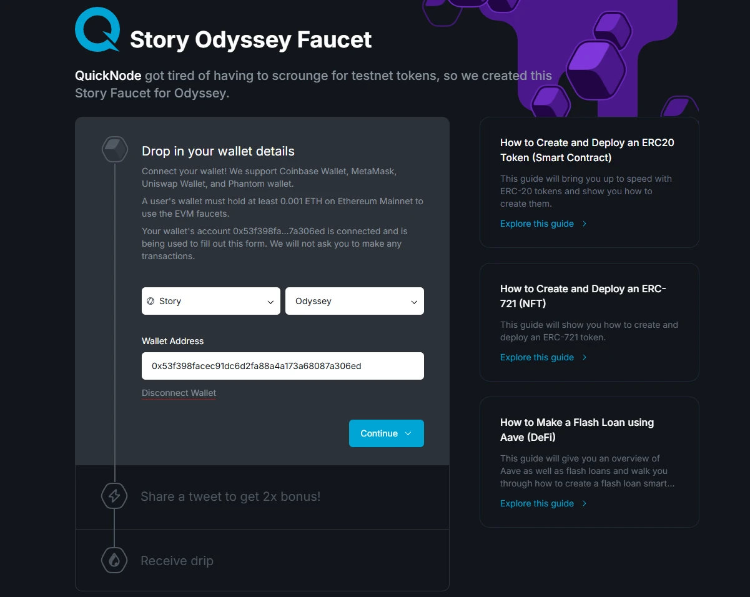Image resolution: width=750 pixels, height=597 pixels.
Task: Expand the Receive drip step
Action: 177,561
